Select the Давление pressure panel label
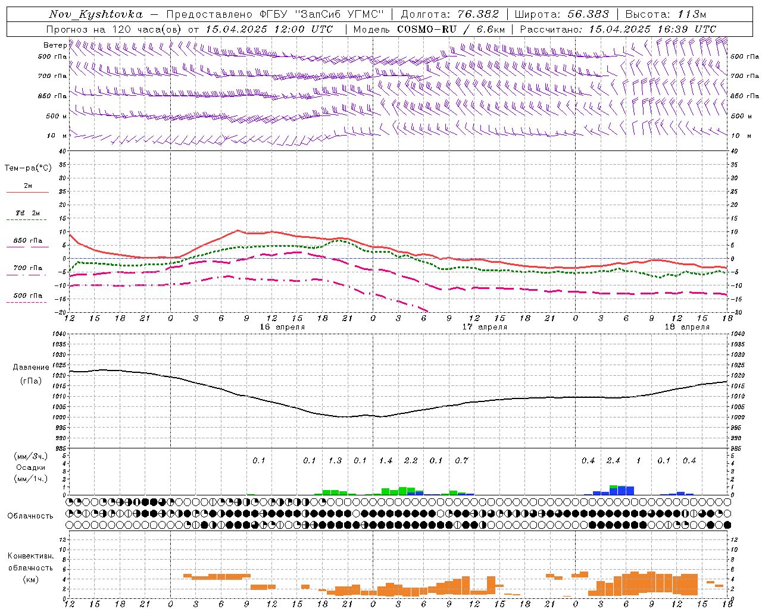The height and width of the screenshot is (609, 762). 31,368
